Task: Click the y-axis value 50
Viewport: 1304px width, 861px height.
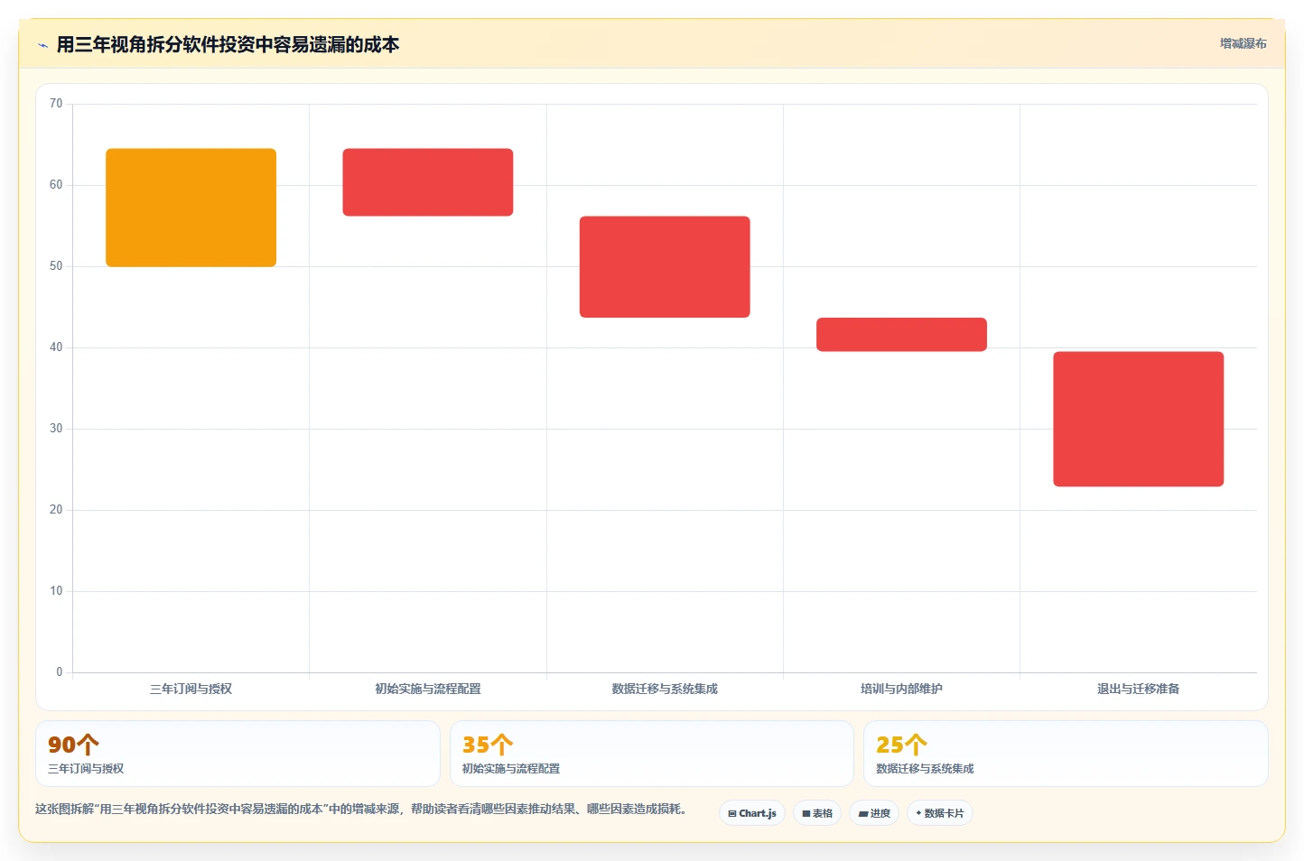Action: (x=56, y=266)
